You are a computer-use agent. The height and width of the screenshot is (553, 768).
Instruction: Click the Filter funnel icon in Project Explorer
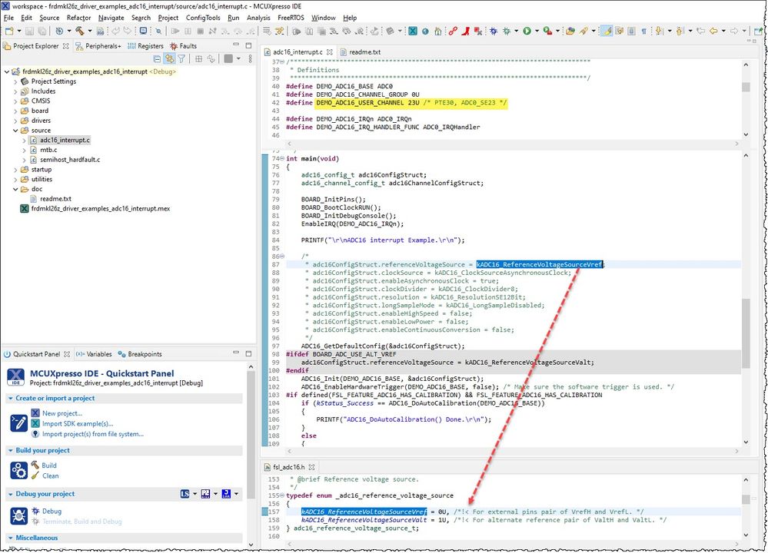(x=181, y=58)
